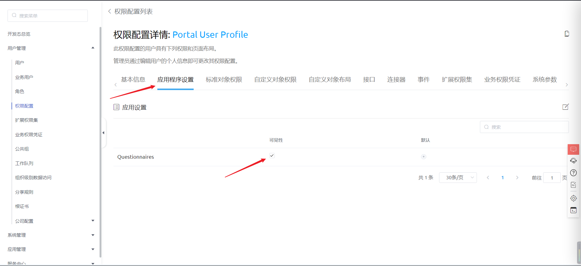Open 分享规则 in the sidebar
Viewport: 581px width, 266px height.
coord(24,192)
